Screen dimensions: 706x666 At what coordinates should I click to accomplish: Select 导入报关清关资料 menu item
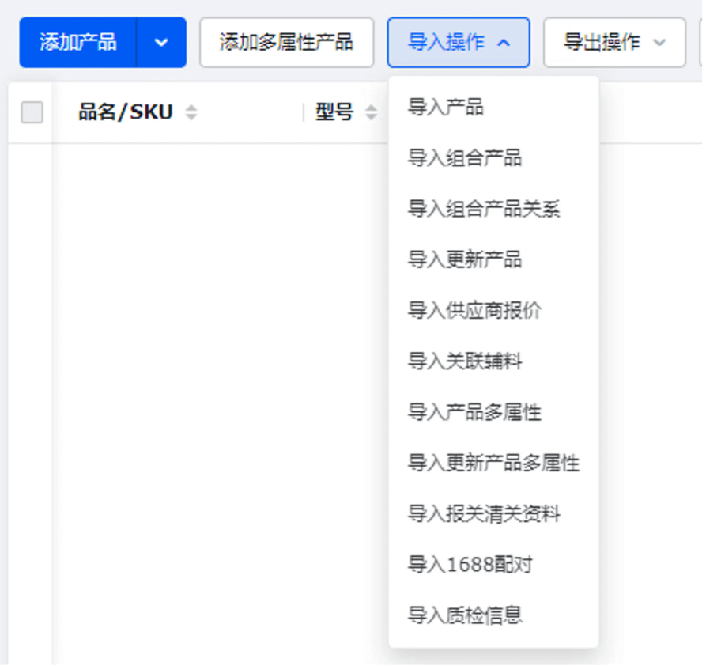click(484, 514)
